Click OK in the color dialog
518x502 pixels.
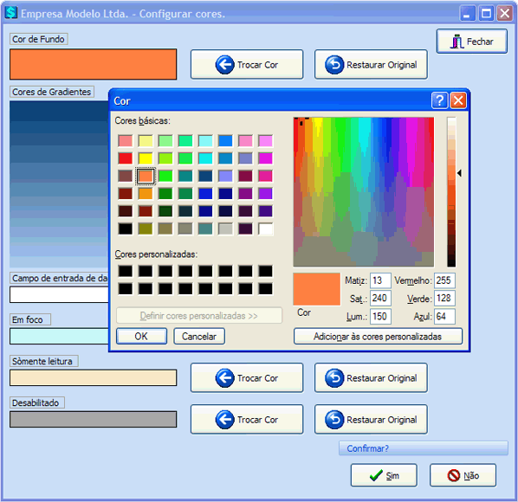click(x=141, y=337)
